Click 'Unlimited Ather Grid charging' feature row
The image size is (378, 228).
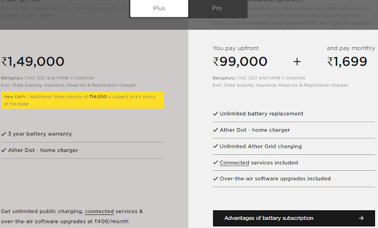point(294,147)
